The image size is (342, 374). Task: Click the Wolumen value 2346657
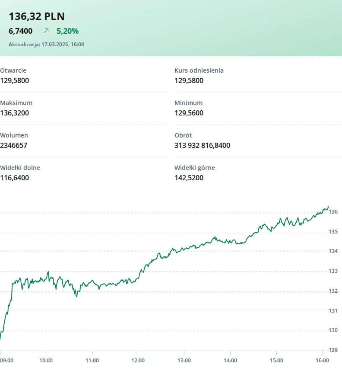(13, 145)
